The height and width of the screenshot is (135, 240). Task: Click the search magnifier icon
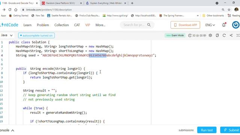(149, 25)
